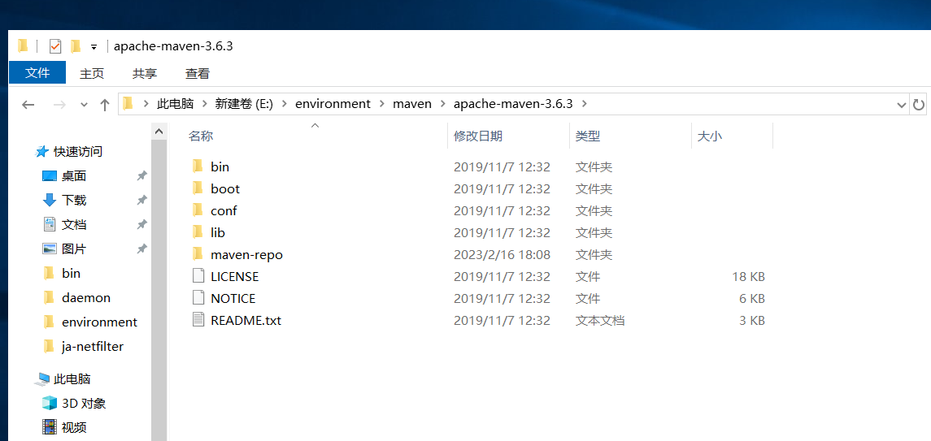Viewport: 931px width, 441px height.
Task: Click the 3 KB size of README.txt
Action: [x=751, y=321]
